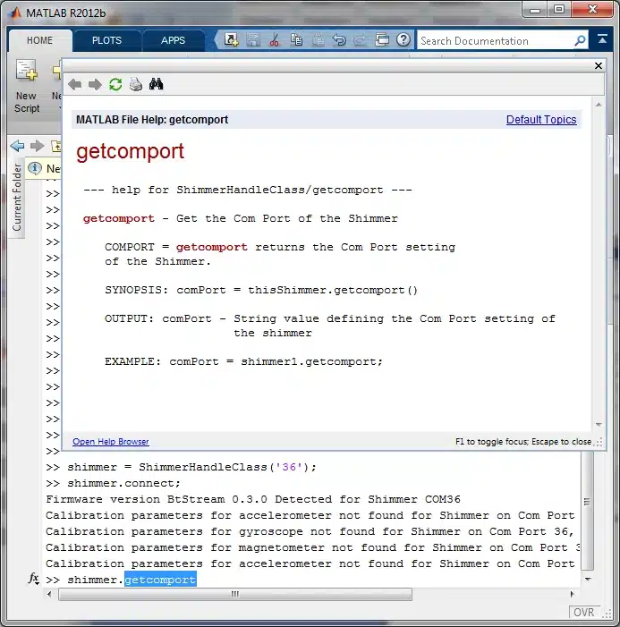
Task: Click the large red getcomport heading
Action: pos(131,151)
